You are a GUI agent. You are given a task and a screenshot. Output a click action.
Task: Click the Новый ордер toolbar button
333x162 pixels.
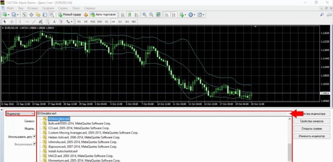pos(69,15)
